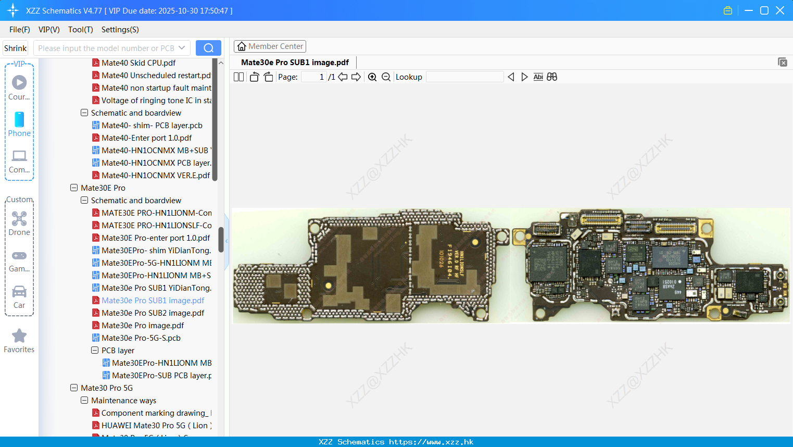The width and height of the screenshot is (793, 447).
Task: Collapse the Mate30E Pro tree node
Action: click(74, 188)
